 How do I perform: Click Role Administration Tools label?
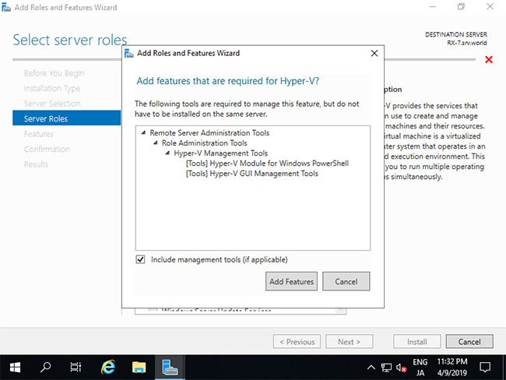click(x=205, y=142)
